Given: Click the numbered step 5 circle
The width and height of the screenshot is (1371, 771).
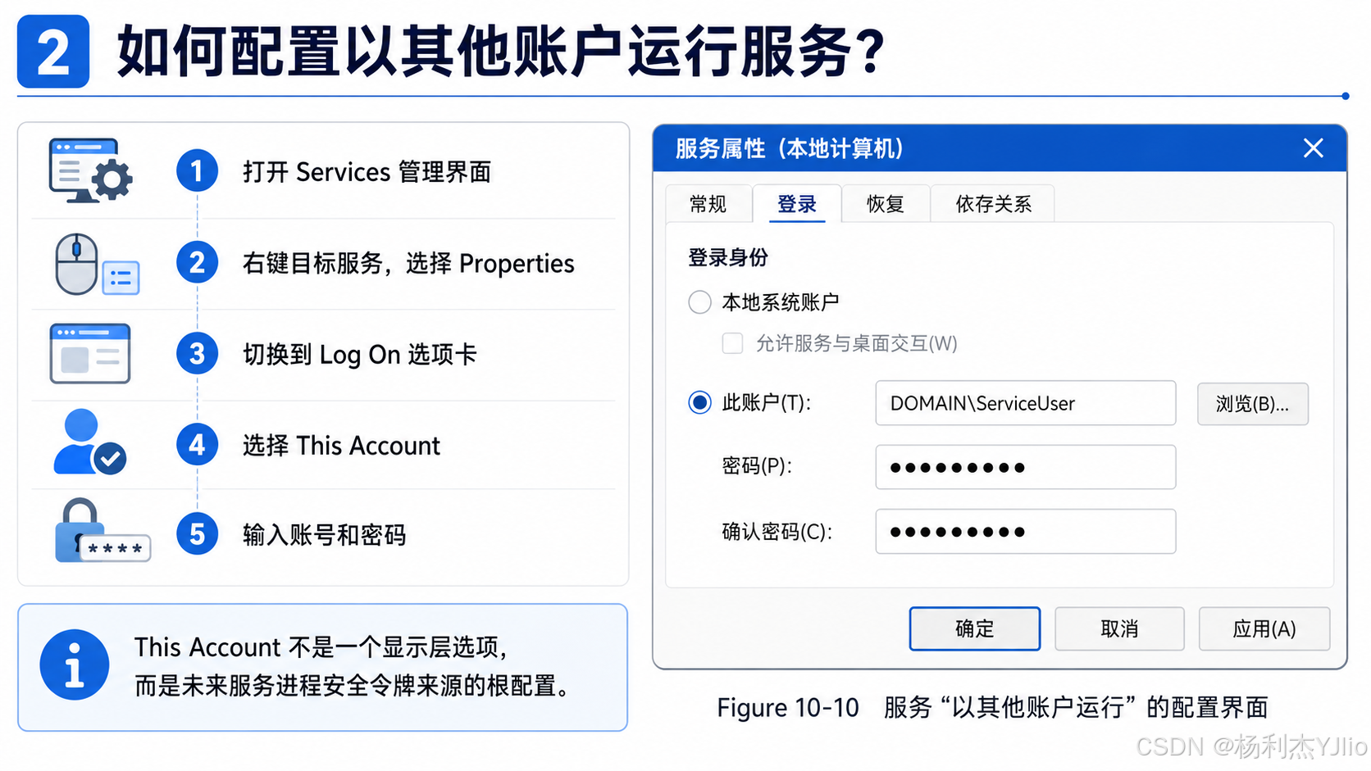Looking at the screenshot, I should tap(197, 534).
